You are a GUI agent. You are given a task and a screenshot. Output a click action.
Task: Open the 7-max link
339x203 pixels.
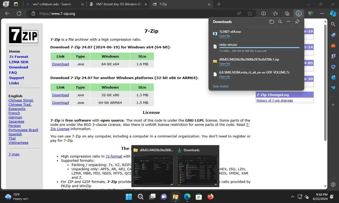pyautogui.click(x=14, y=154)
